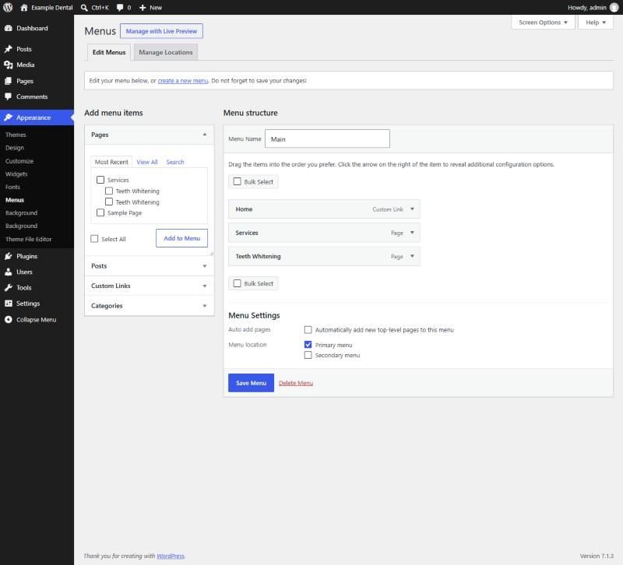
Task: Open Comments icon in sidebar
Action: 9,97
